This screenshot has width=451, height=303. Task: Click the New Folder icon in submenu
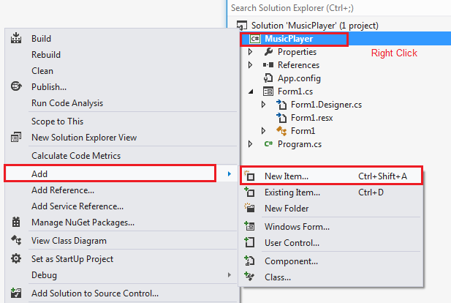coord(249,208)
